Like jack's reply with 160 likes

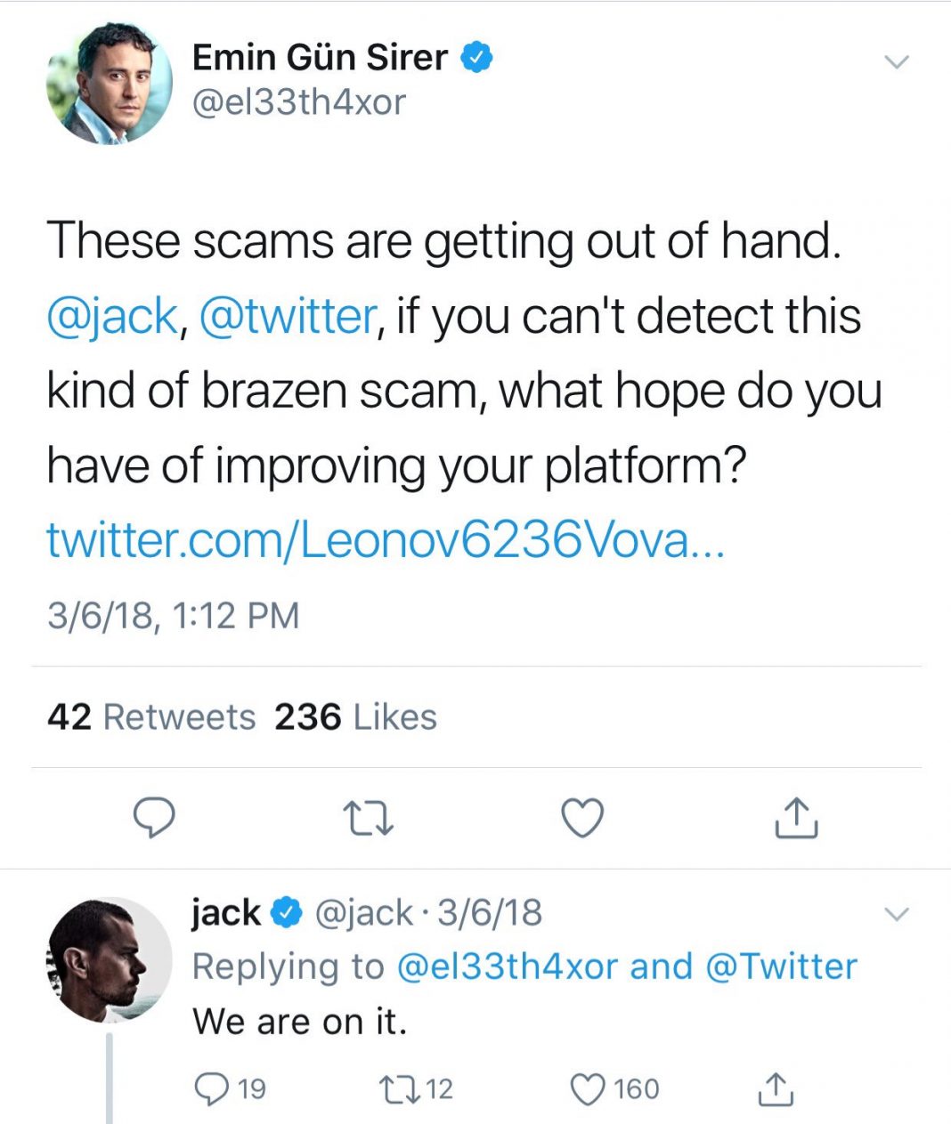point(614,1088)
